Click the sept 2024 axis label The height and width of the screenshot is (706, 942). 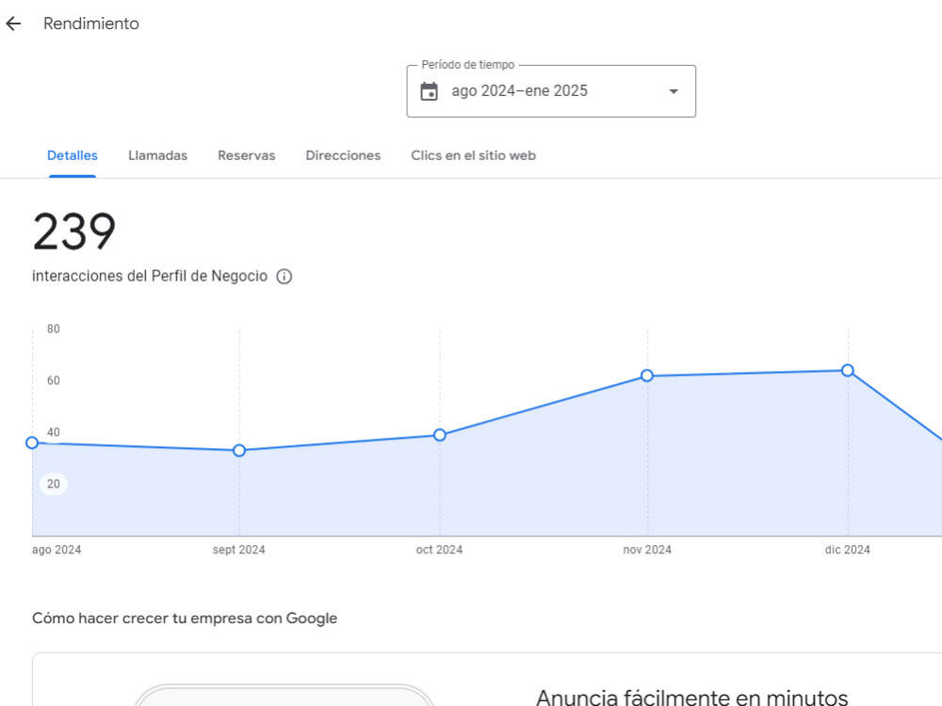point(238,550)
